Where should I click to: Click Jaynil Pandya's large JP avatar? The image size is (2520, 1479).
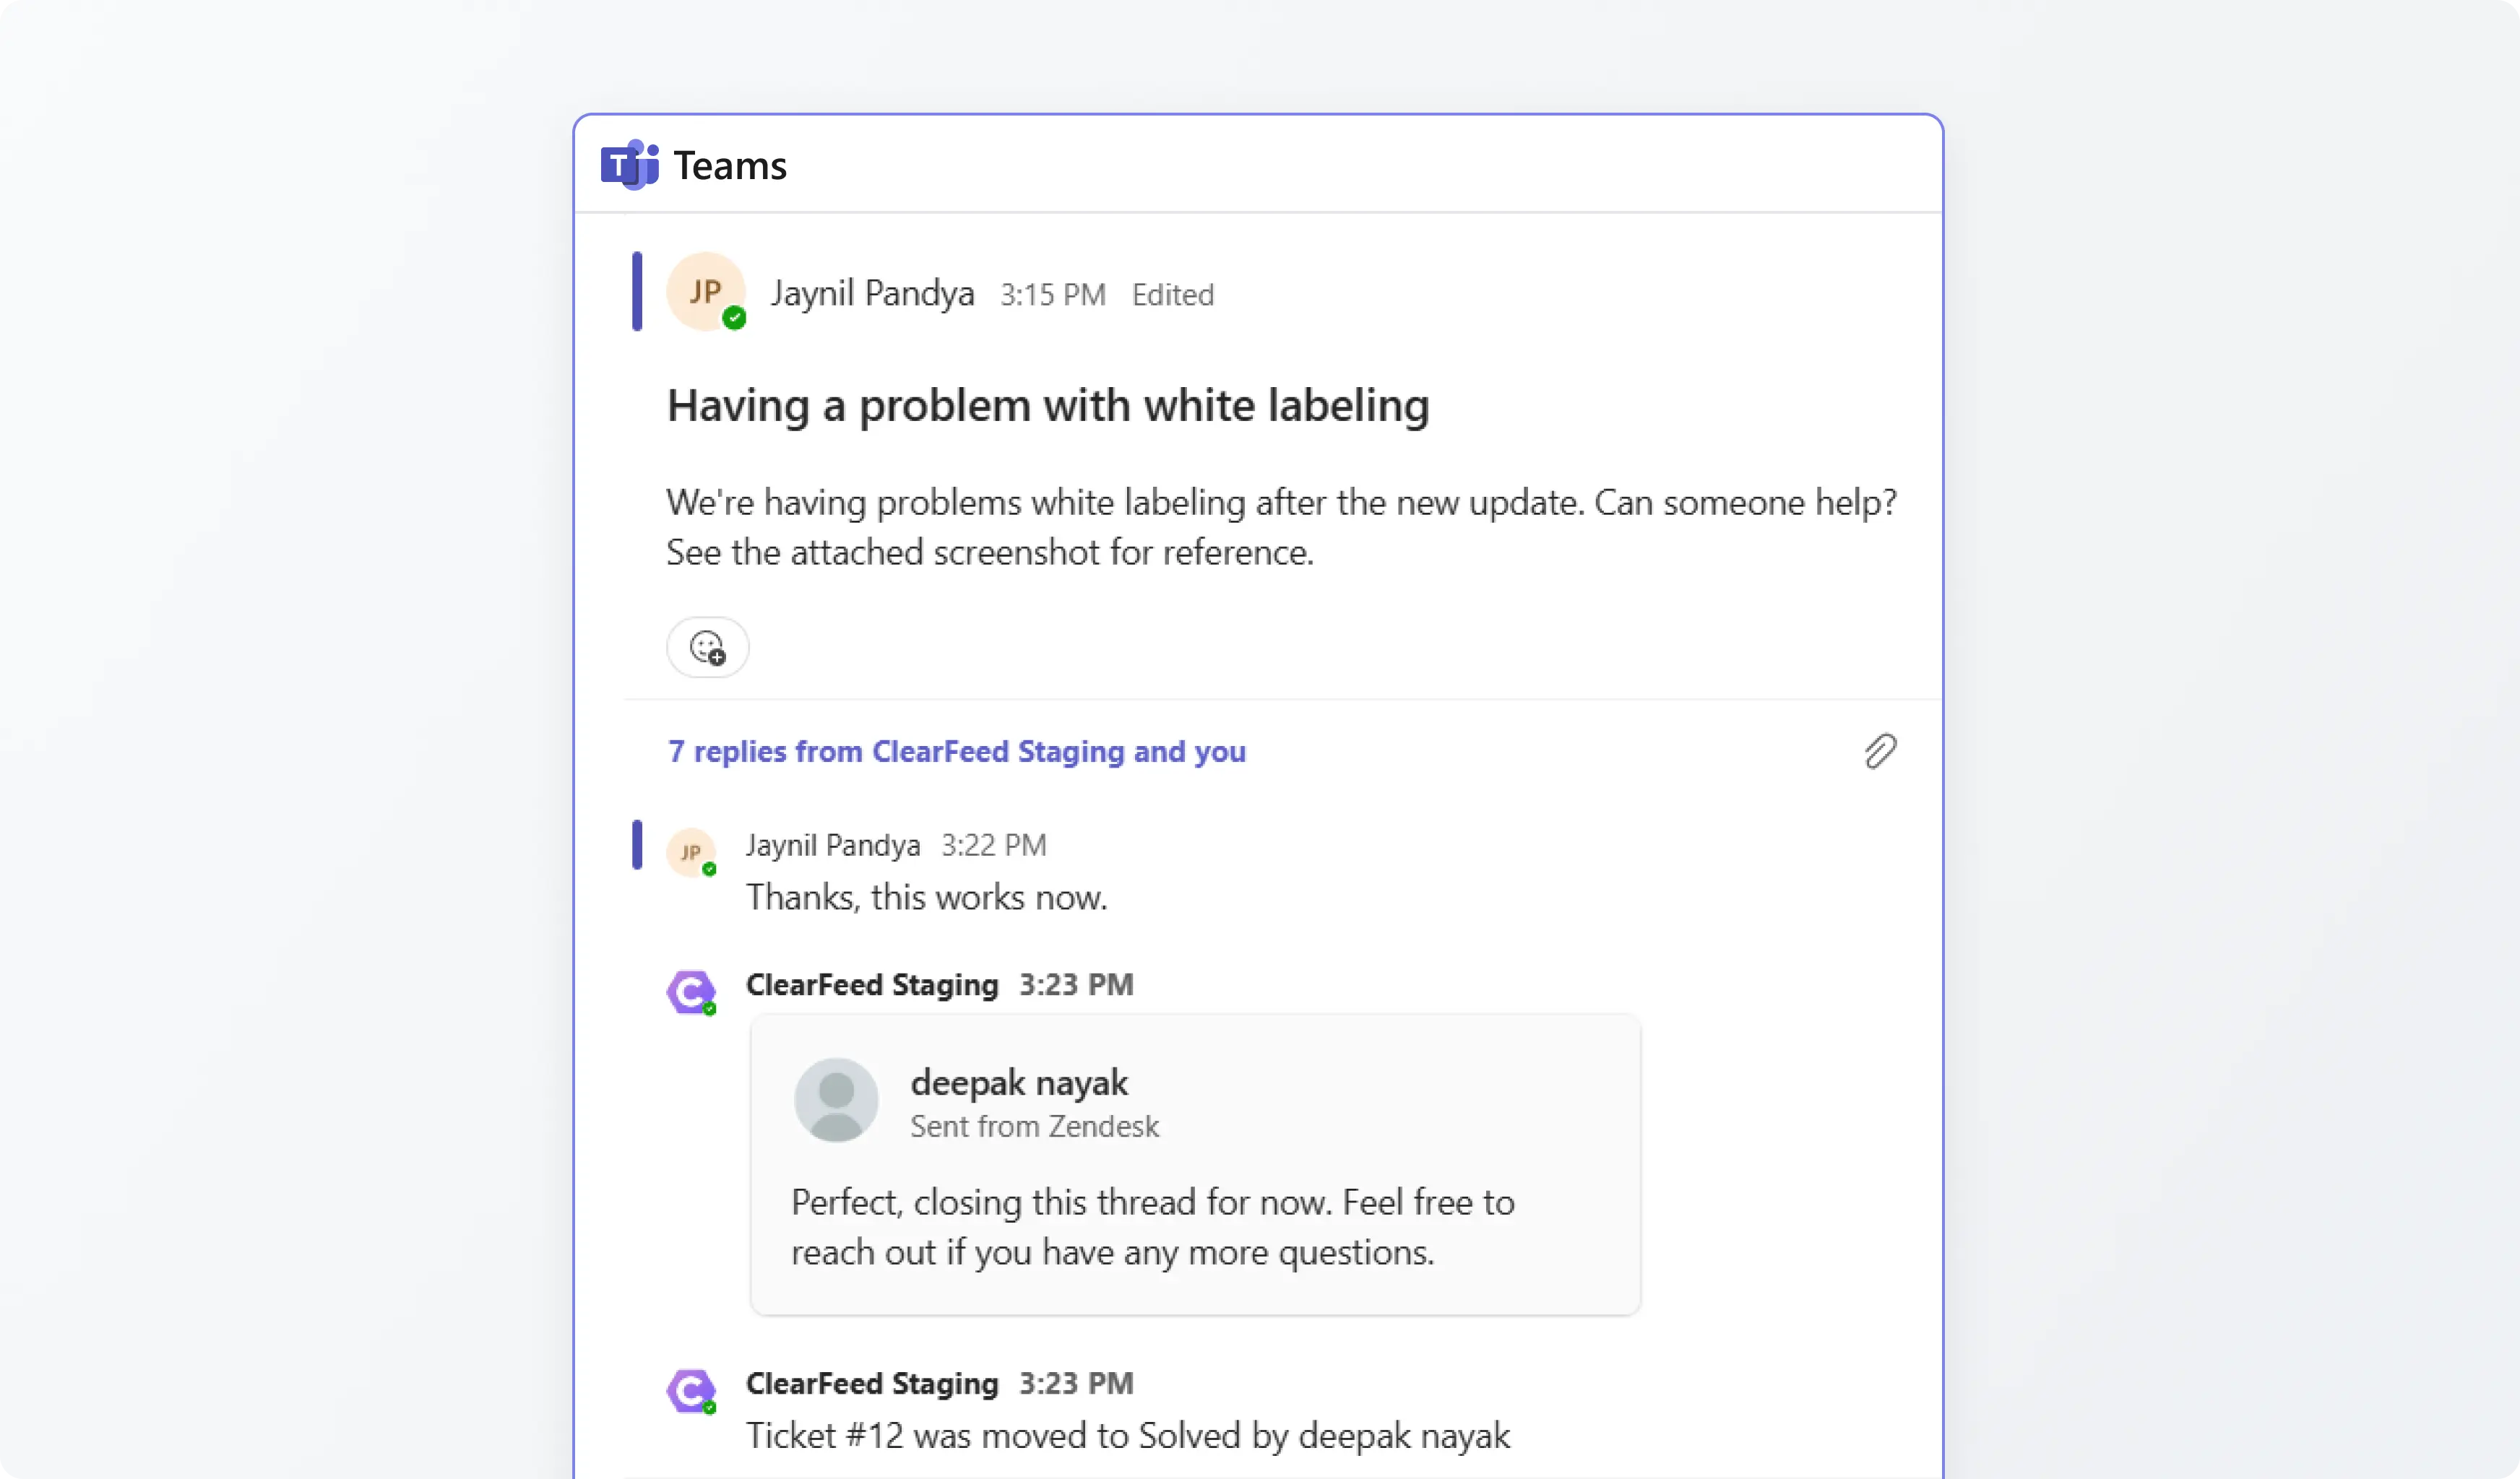point(706,292)
